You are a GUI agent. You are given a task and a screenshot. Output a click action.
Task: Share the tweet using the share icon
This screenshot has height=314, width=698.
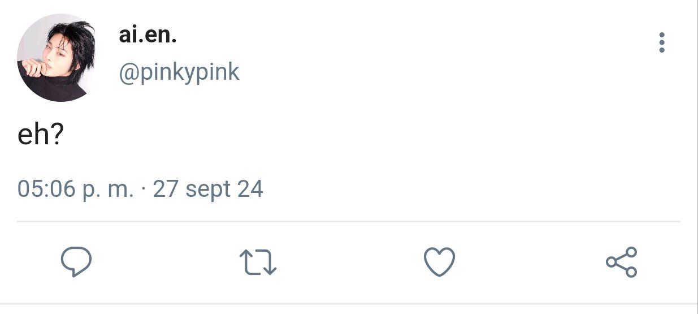[x=622, y=262]
